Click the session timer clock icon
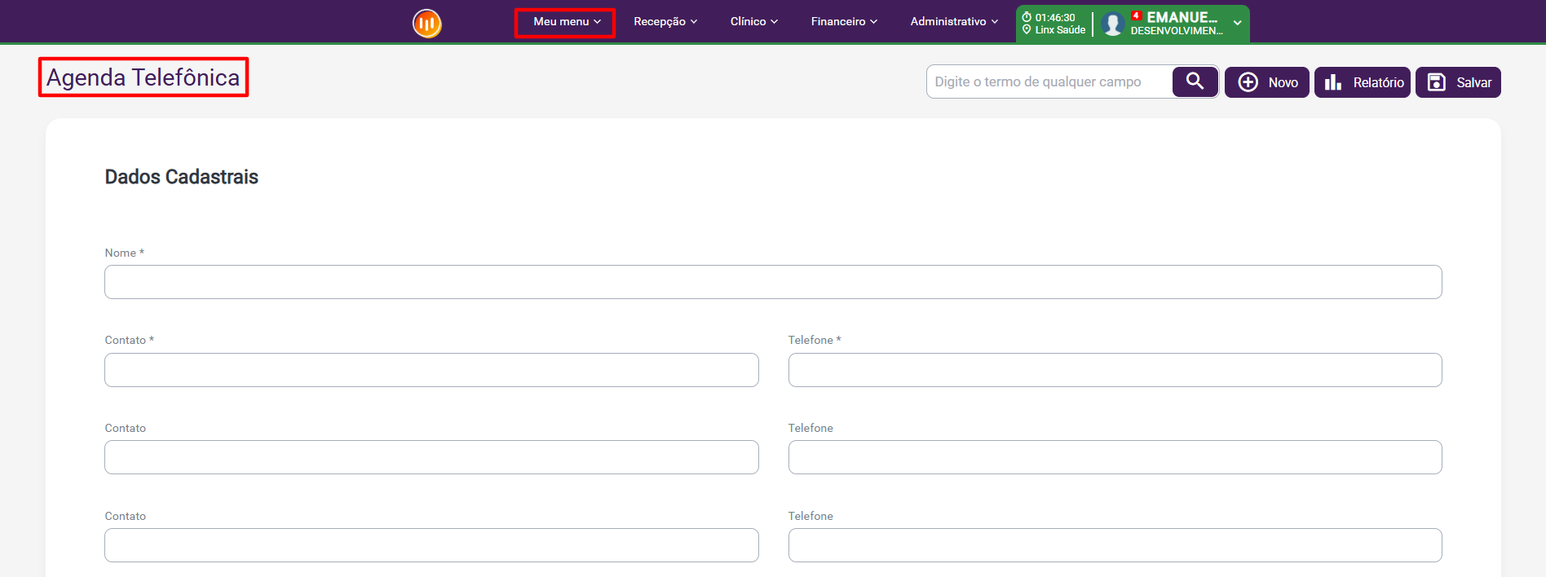 point(1027,17)
